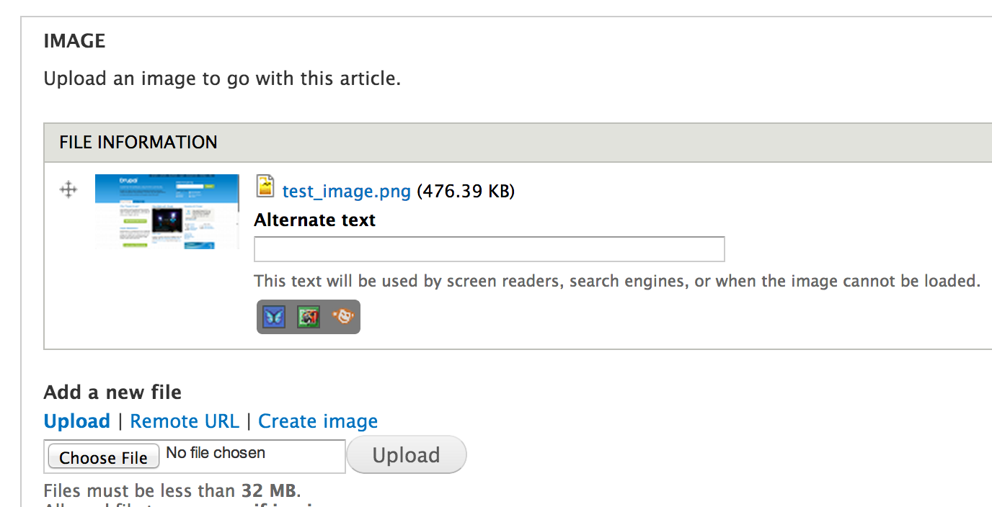Click the orange monkey face editor icon
This screenshot has width=992, height=507.
pos(342,316)
